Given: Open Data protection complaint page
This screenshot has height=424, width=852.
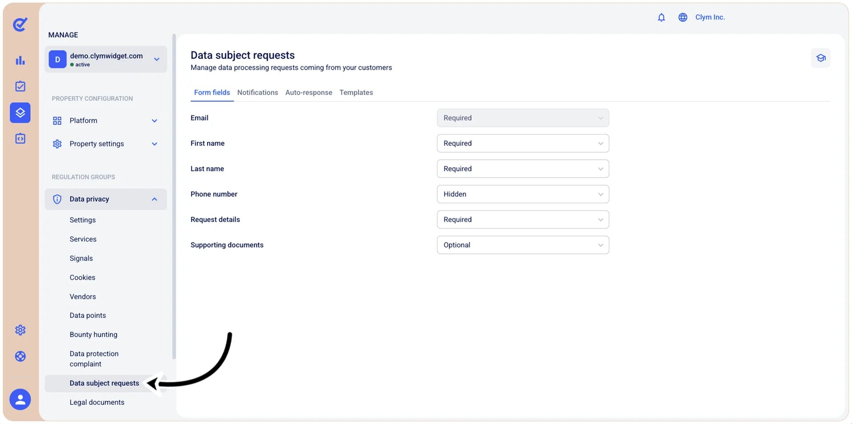Looking at the screenshot, I should pos(94,359).
